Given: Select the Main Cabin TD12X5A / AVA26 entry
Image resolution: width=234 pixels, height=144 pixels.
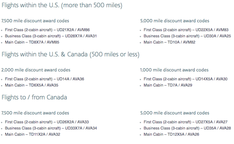Looking at the screenshot, I should (x=171, y=134).
